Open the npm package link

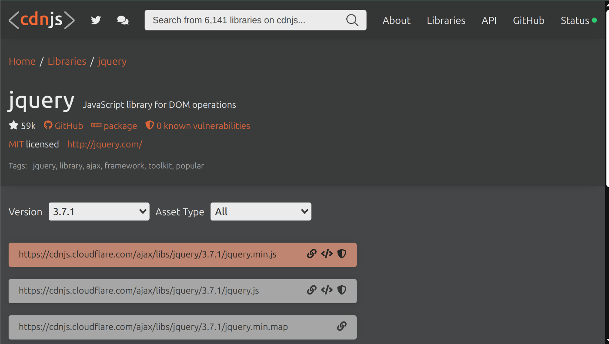[x=114, y=126]
